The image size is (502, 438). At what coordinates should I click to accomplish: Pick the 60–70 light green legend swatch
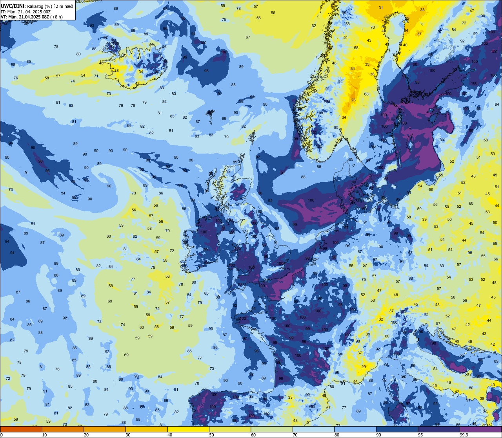(x=272, y=429)
